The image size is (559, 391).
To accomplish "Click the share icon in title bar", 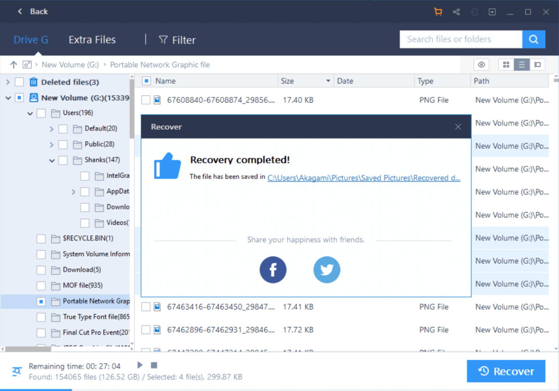I will pos(456,12).
